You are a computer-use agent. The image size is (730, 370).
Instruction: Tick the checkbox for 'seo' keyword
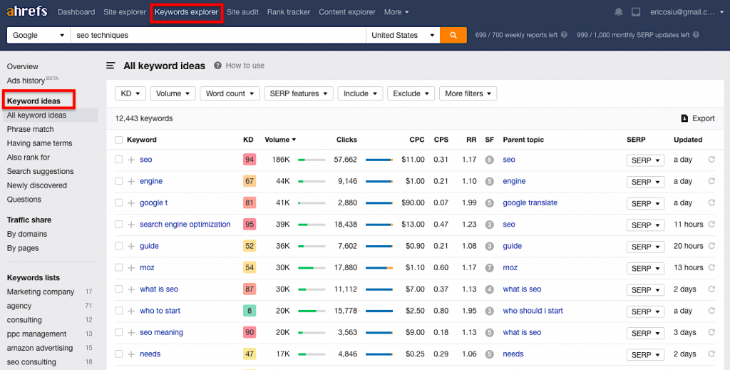coord(119,160)
